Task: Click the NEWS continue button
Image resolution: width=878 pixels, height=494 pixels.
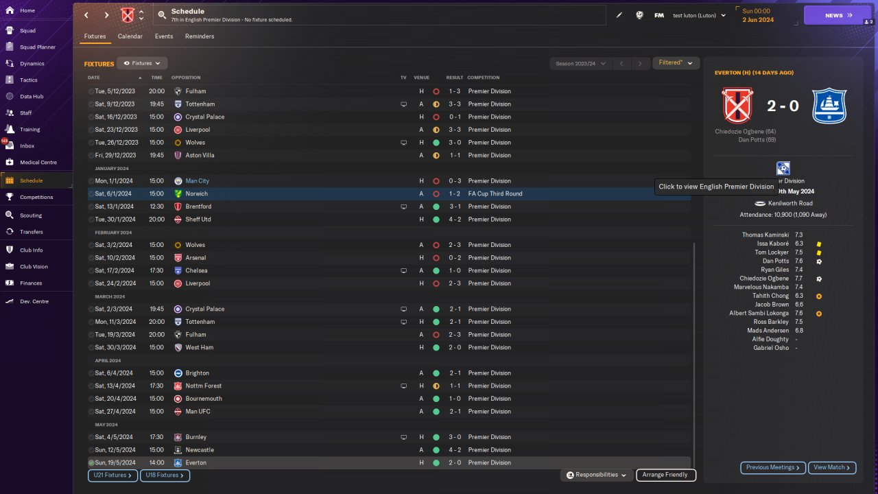Action: click(x=838, y=15)
